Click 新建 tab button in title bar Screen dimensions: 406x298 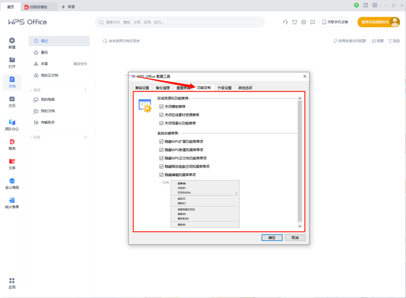pyautogui.click(x=68, y=7)
